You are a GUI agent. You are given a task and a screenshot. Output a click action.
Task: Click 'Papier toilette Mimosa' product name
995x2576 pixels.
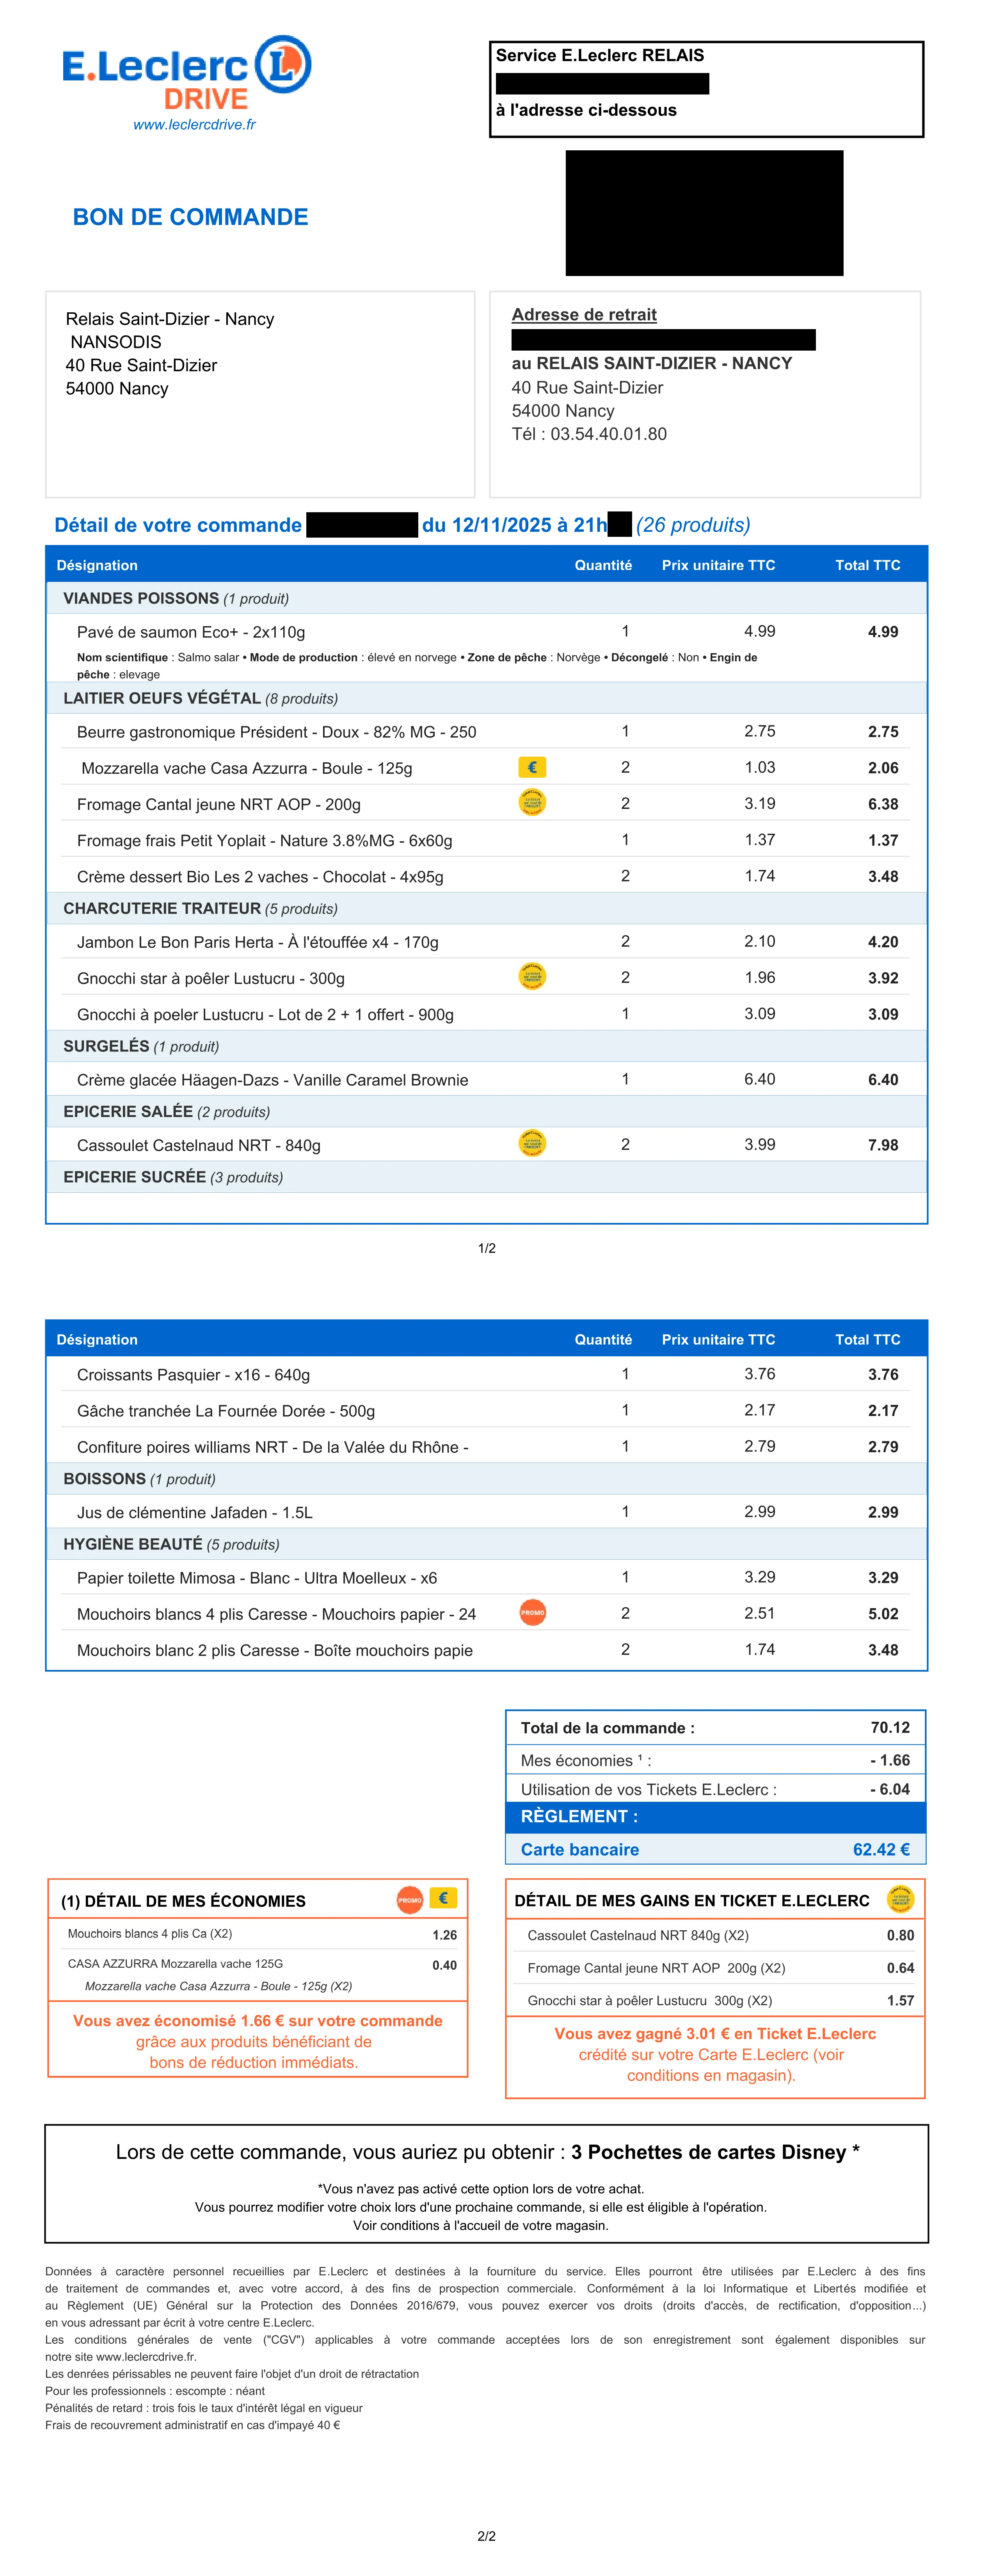[257, 1578]
